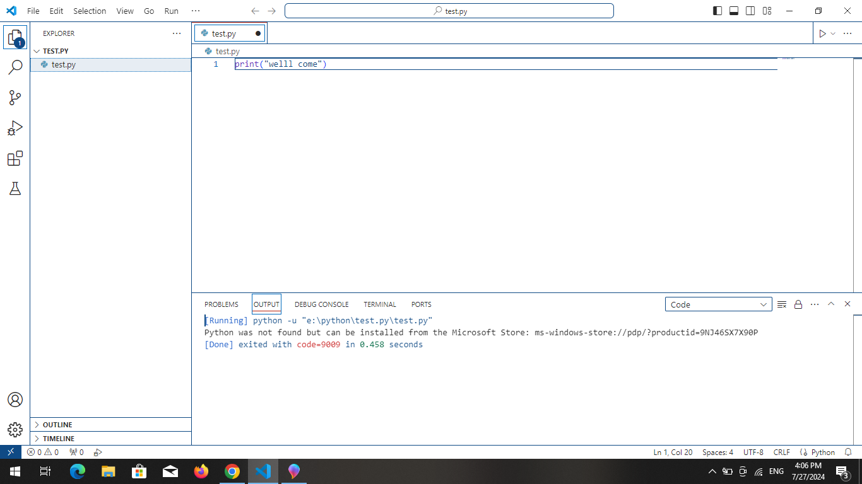Open the View menu
This screenshot has width=862, height=484.
[x=125, y=11]
